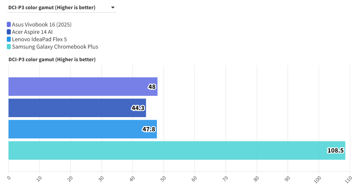Click the 108.5 value label

[336, 150]
